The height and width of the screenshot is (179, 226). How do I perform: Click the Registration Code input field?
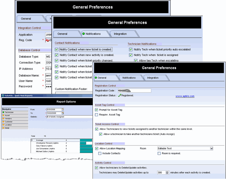point(134,91)
